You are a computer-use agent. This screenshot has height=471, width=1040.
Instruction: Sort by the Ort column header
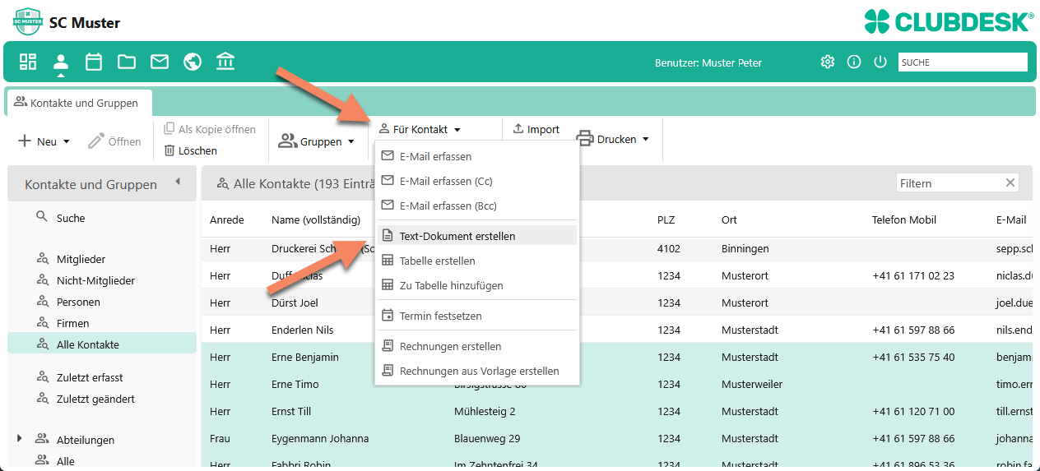click(729, 219)
